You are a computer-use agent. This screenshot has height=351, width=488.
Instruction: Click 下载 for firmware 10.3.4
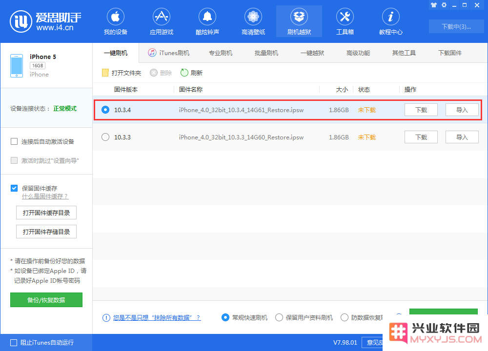click(421, 110)
